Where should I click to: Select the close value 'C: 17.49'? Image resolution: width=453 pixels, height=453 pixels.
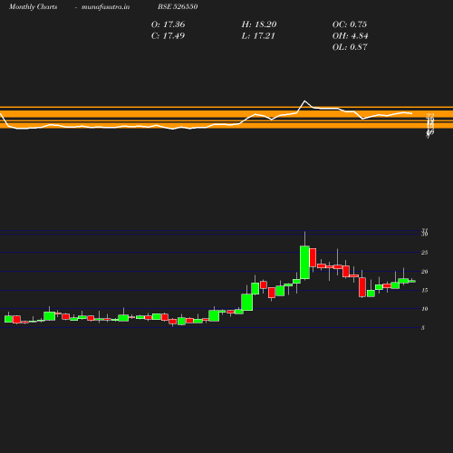coord(168,36)
